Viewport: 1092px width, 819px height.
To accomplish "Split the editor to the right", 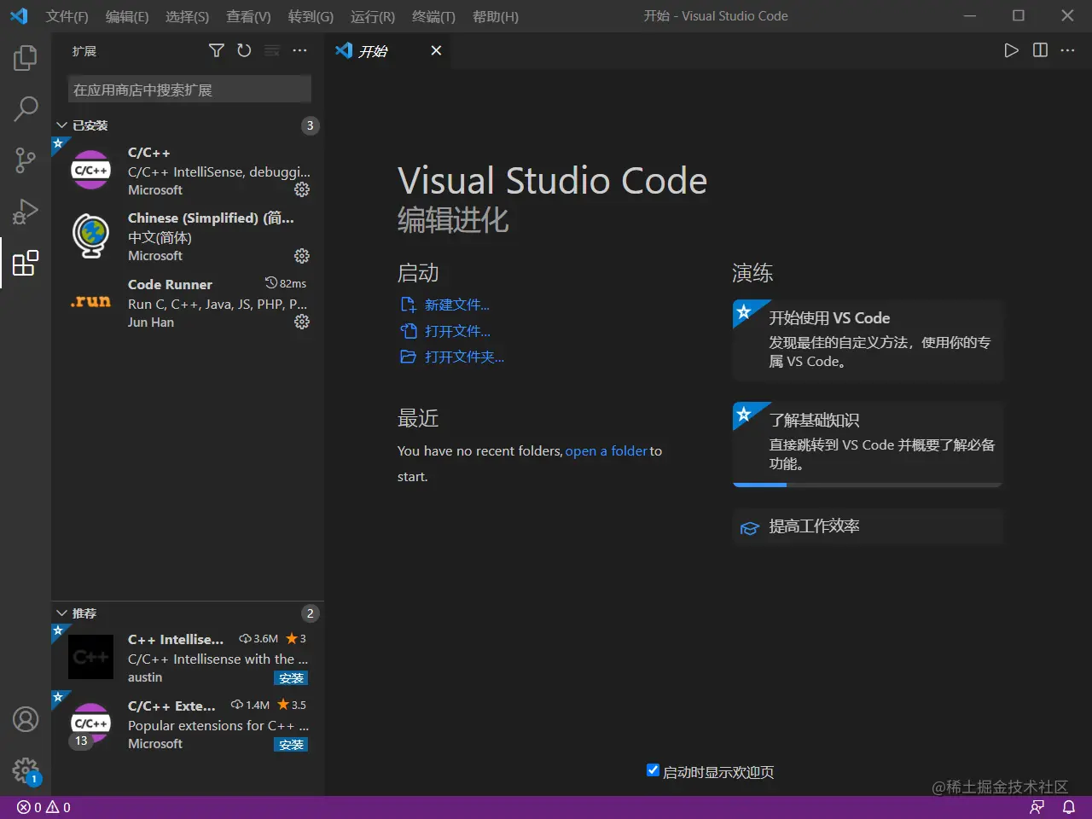I will click(1040, 50).
